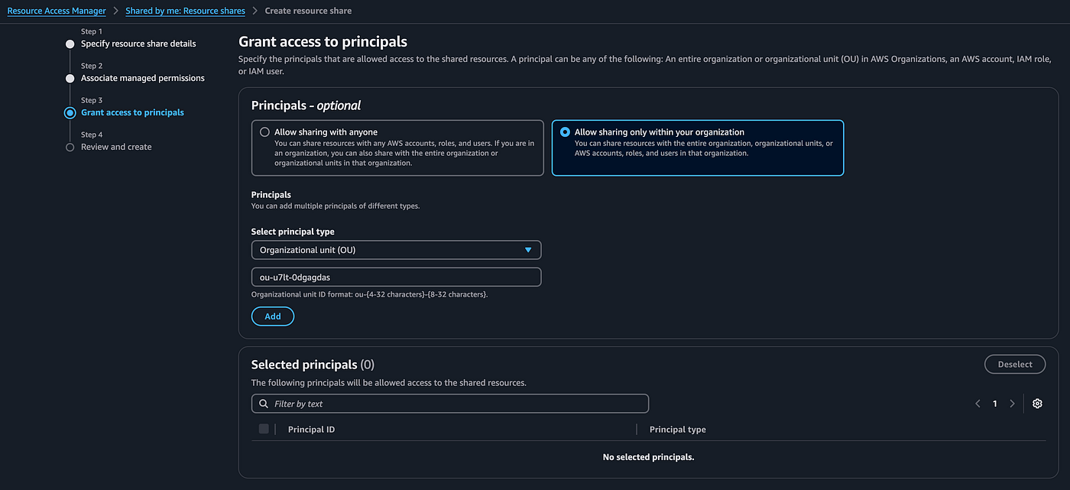Open the table preferences gear in Selected principals
This screenshot has width=1070, height=490.
click(1037, 403)
